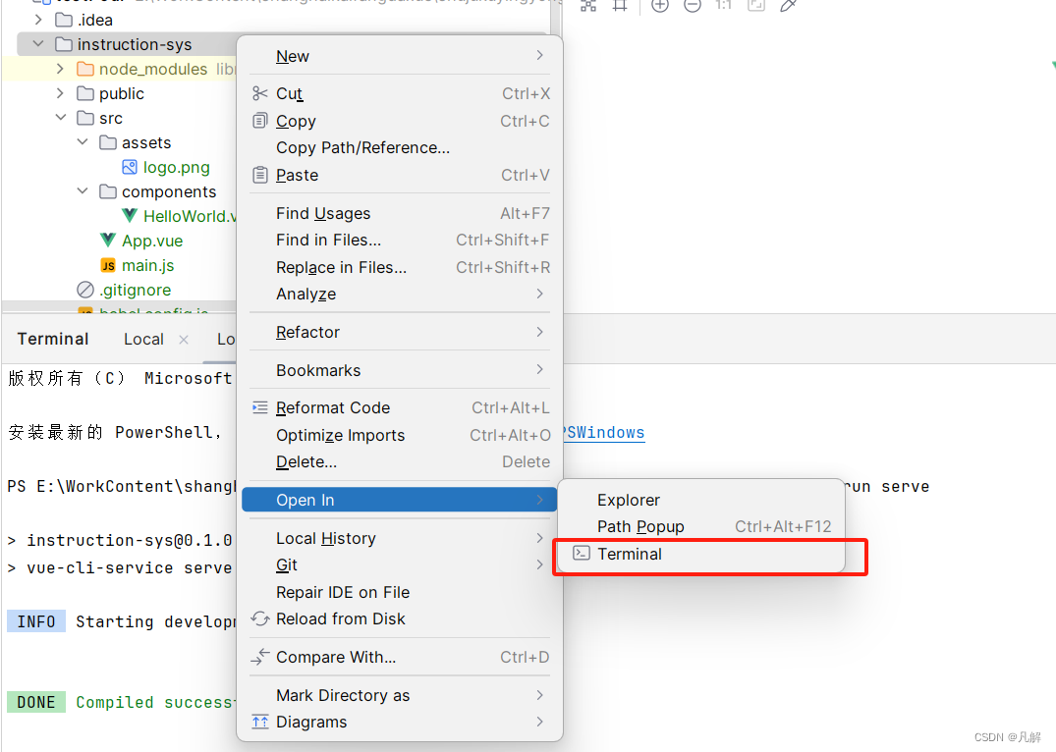Click the .gitignore ignore icon
The image size is (1056, 752).
point(85,290)
